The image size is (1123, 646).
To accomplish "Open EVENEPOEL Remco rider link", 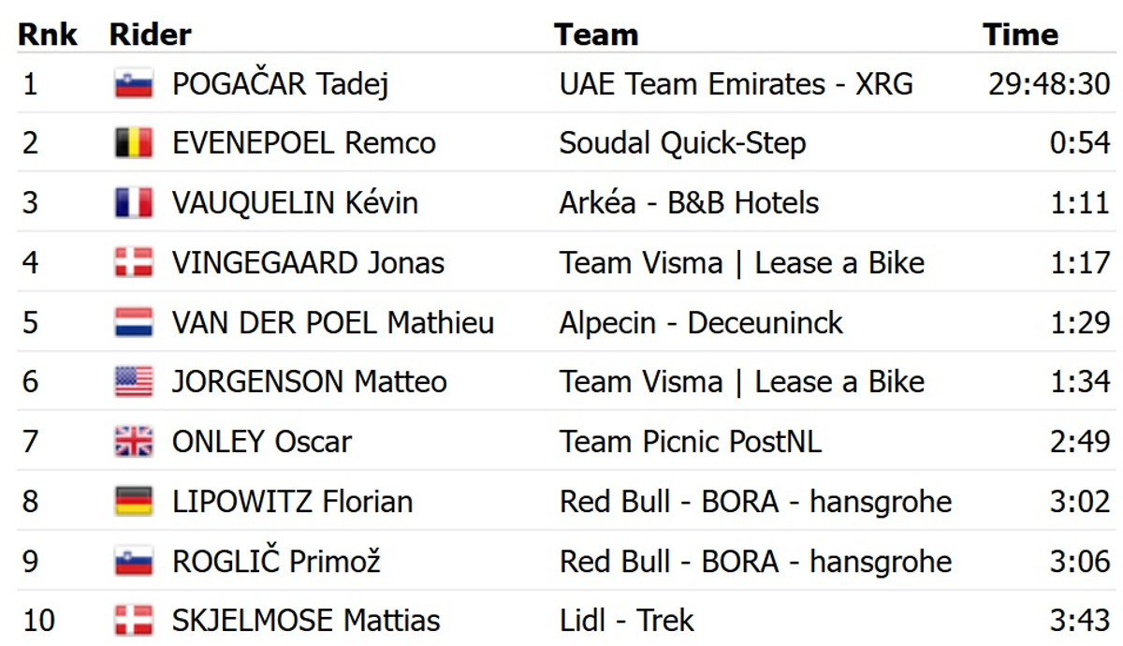I will [303, 143].
